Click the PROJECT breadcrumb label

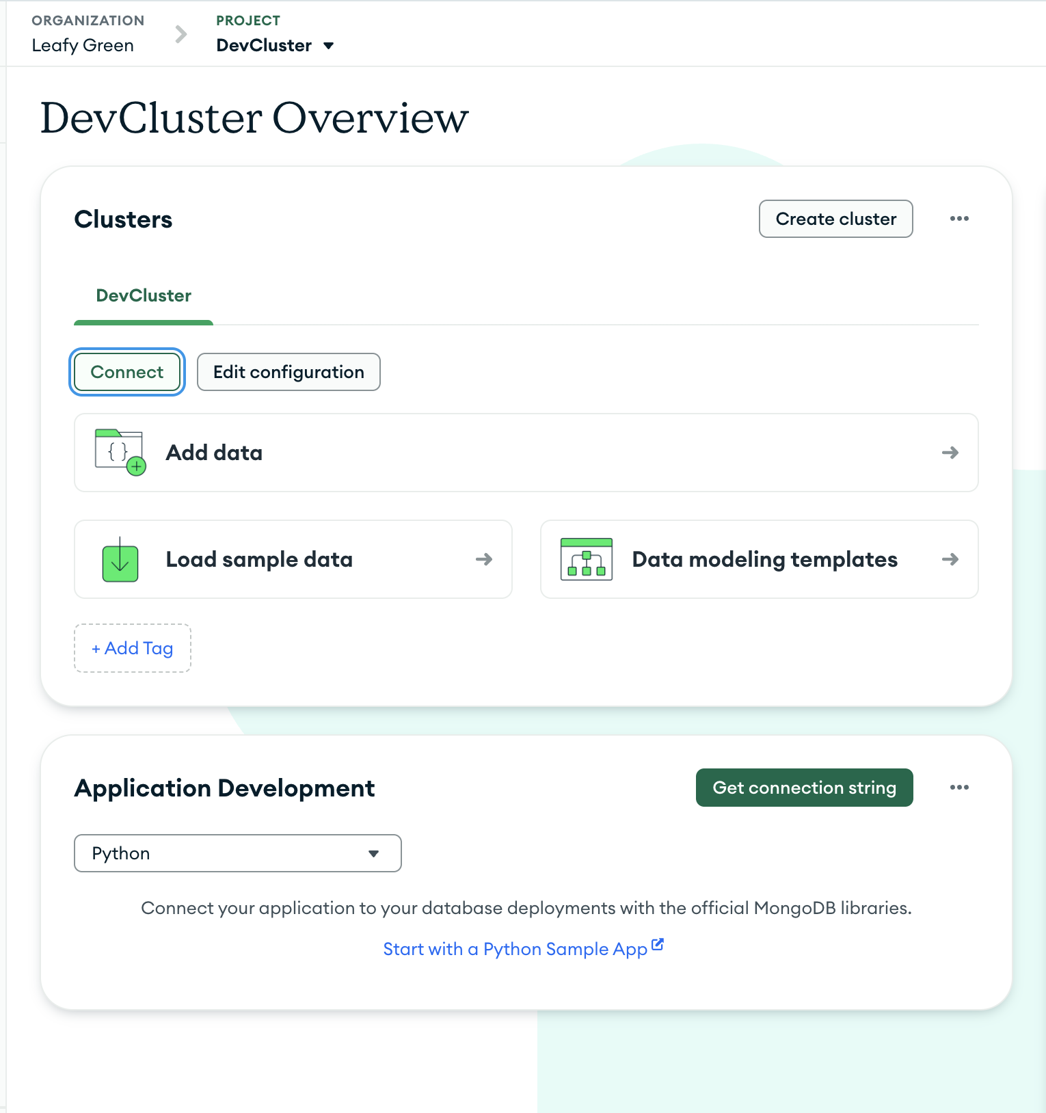pyautogui.click(x=248, y=21)
